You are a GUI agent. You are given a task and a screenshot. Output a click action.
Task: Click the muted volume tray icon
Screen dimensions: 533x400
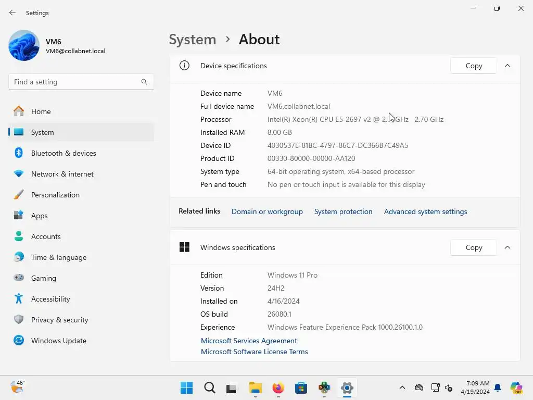[449, 387]
